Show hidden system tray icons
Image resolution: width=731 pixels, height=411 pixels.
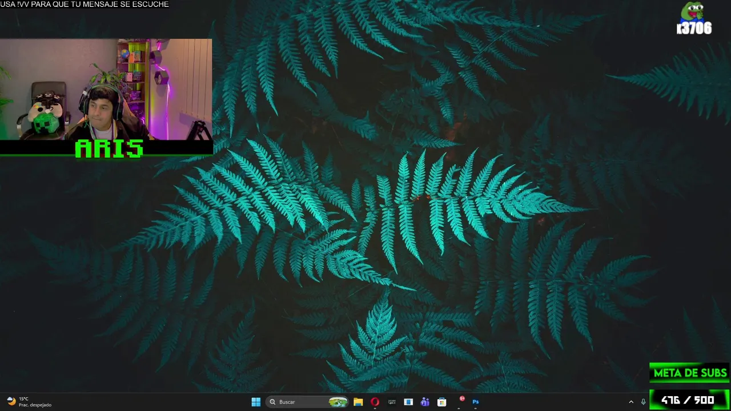click(631, 402)
